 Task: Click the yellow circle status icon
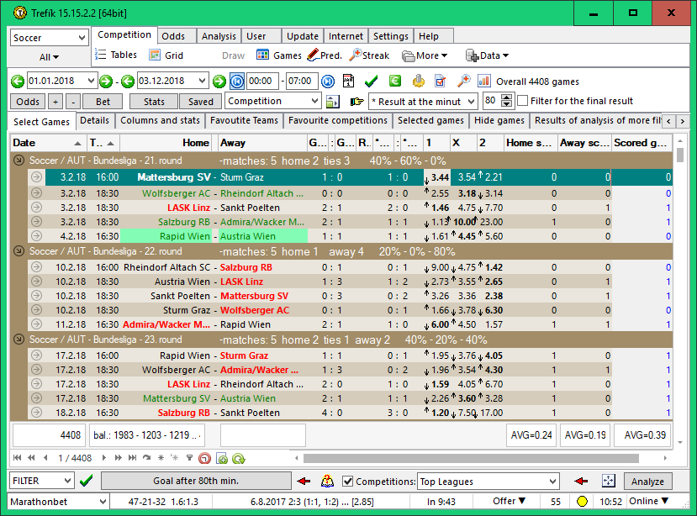point(581,502)
